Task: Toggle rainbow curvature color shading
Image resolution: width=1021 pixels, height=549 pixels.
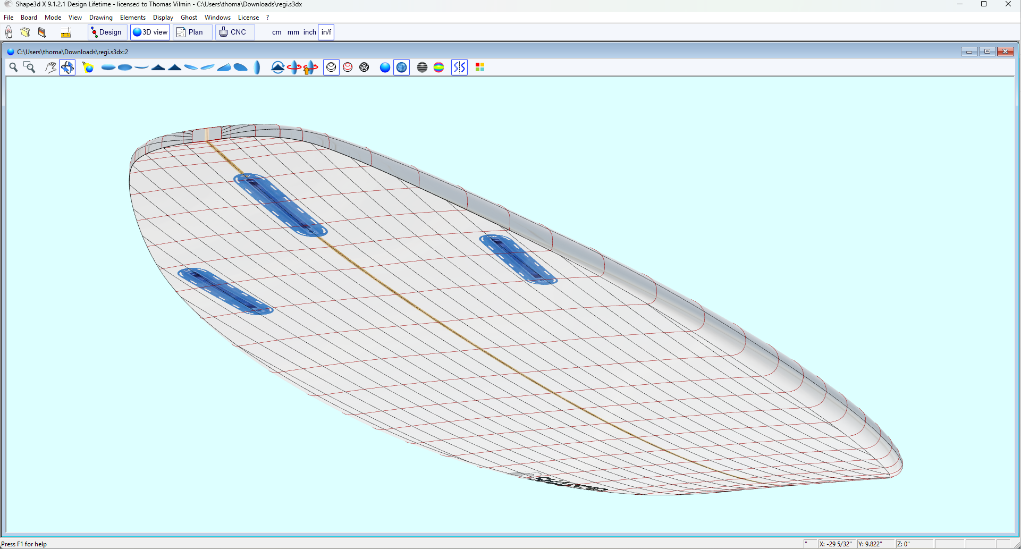Action: tap(438, 67)
